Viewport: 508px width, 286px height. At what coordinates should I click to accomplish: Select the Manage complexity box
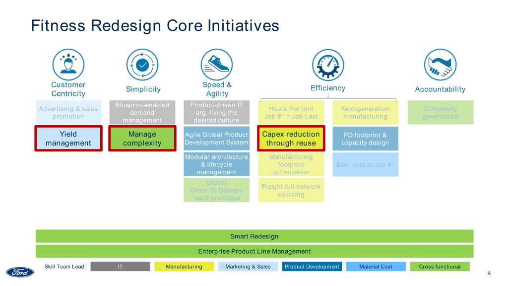point(142,139)
